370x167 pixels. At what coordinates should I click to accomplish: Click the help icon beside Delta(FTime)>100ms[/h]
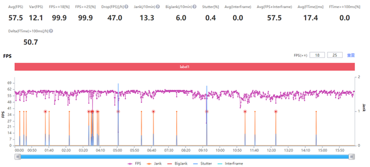pyautogui.click(x=51, y=31)
